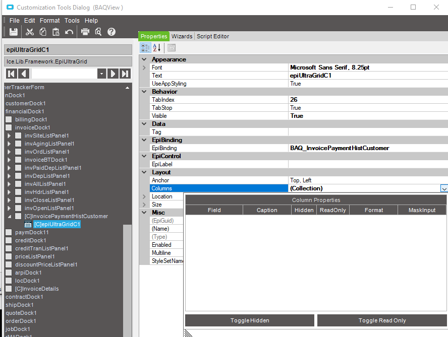The width and height of the screenshot is (448, 337).
Task: Open the Tools menu
Action: click(x=72, y=21)
